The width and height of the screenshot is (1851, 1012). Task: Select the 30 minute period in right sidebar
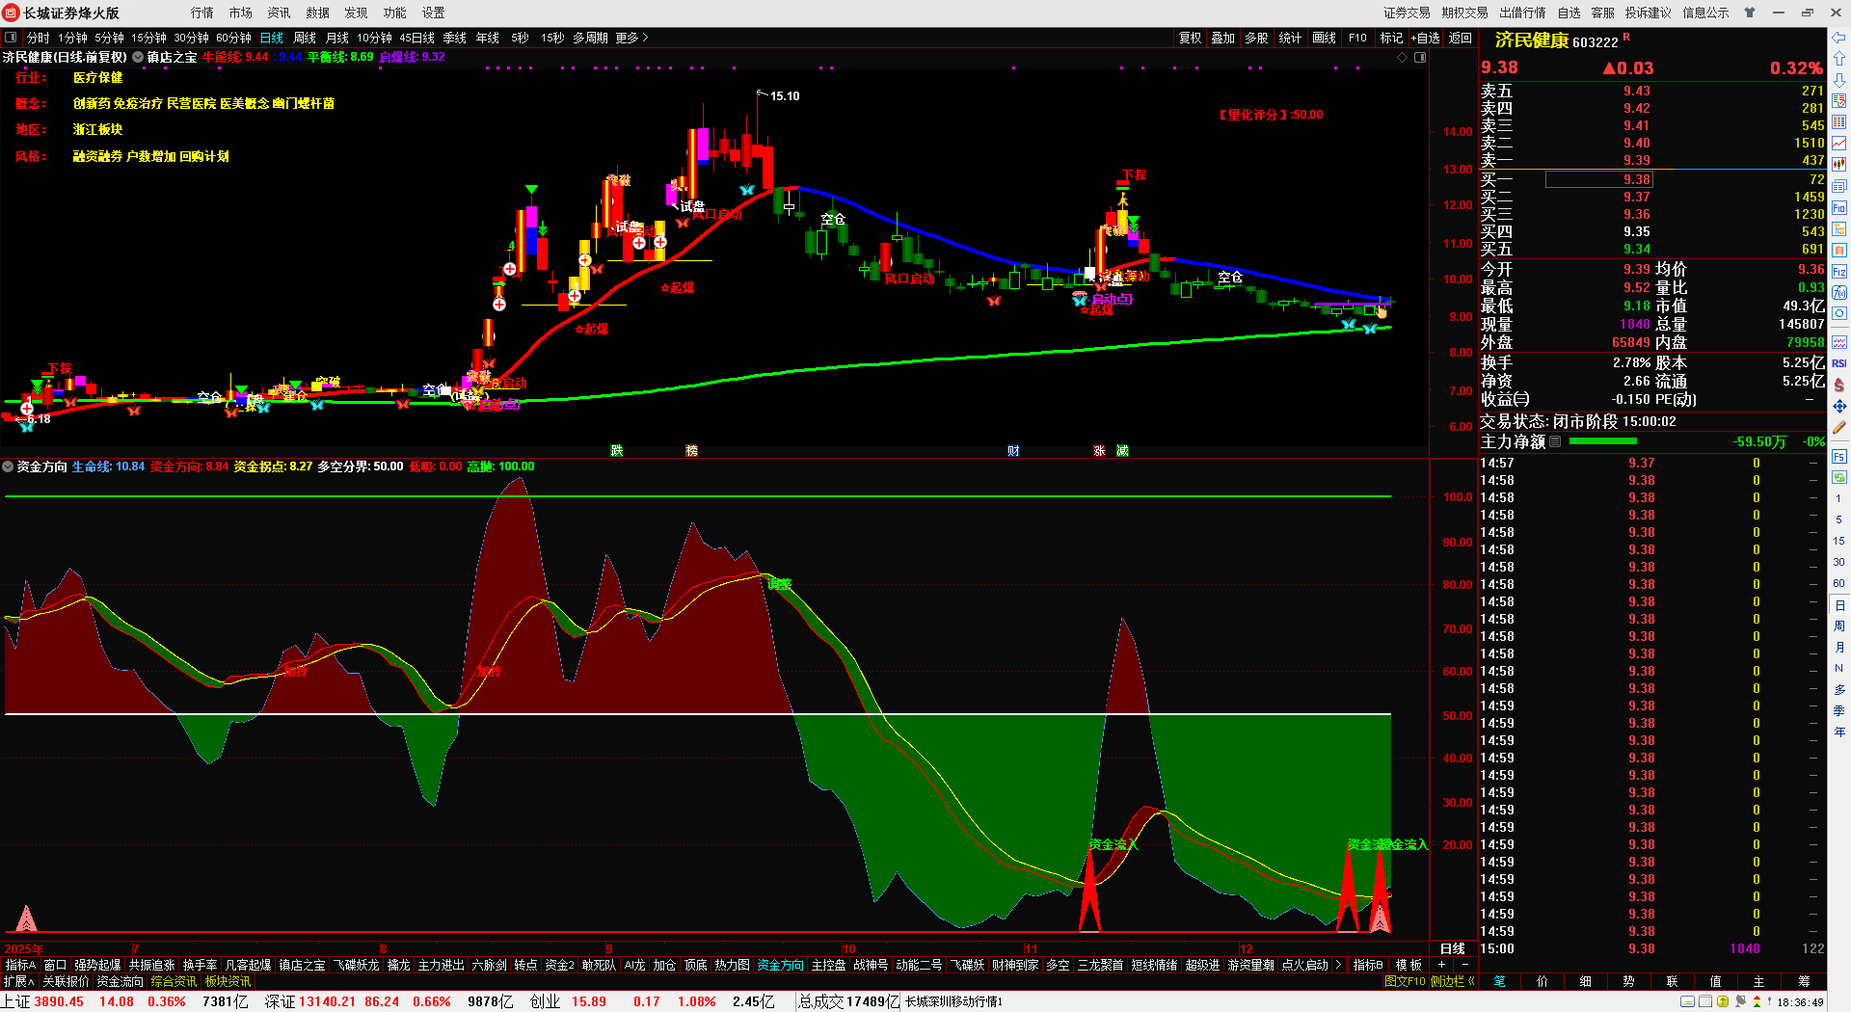[x=1839, y=562]
